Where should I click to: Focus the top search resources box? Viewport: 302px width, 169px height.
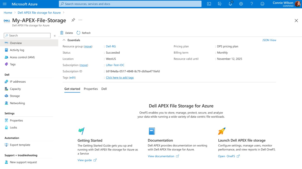tap(130, 4)
